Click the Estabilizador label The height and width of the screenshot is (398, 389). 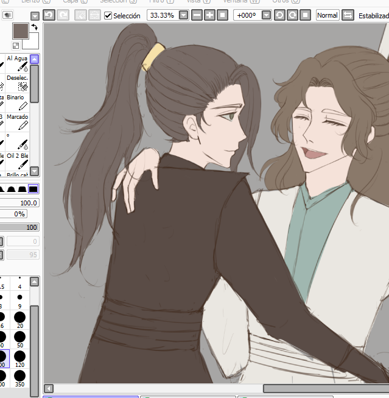(374, 16)
